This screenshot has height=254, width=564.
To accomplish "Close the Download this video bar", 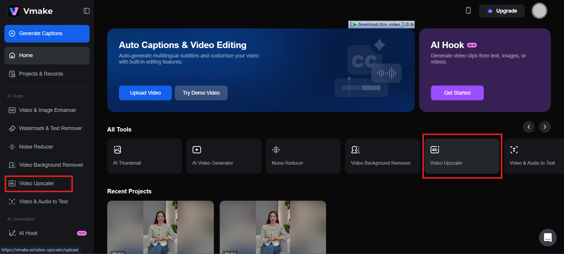I will (412, 24).
